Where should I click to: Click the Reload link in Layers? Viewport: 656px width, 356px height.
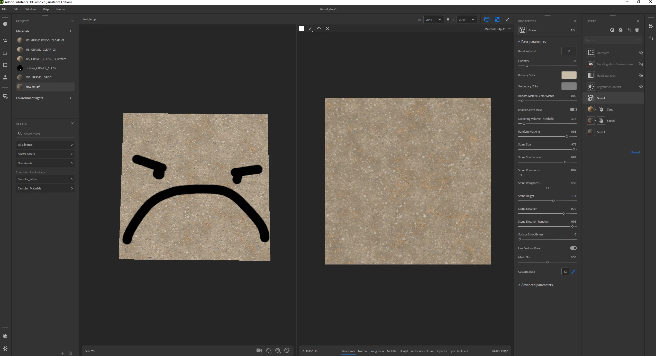635,152
